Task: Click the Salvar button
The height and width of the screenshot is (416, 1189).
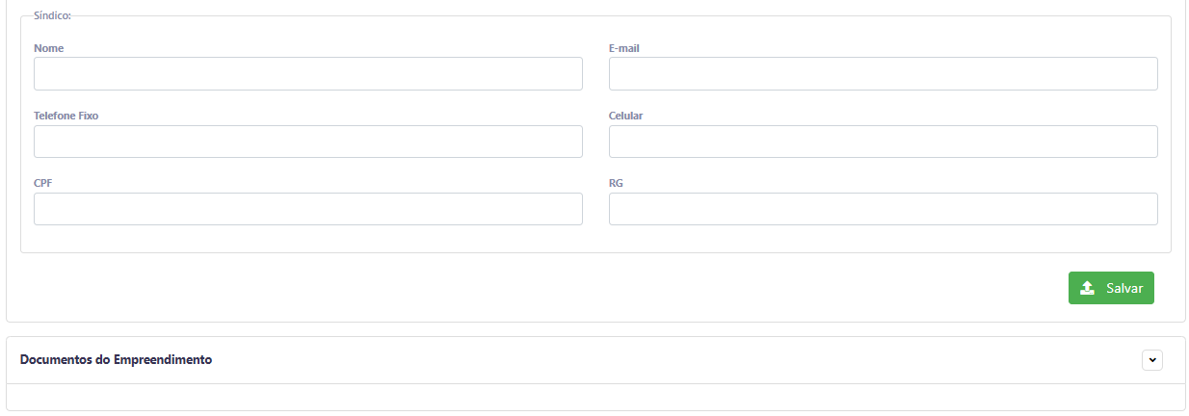Action: pyautogui.click(x=1111, y=288)
